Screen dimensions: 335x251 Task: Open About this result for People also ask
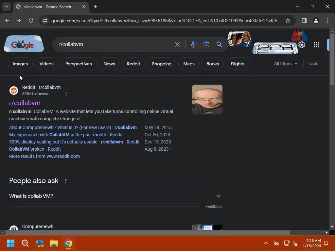[65, 181]
